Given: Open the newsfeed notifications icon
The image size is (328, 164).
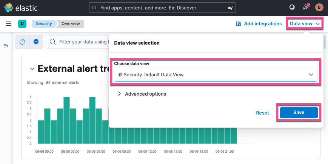Looking at the screenshot, I should 306,7.
